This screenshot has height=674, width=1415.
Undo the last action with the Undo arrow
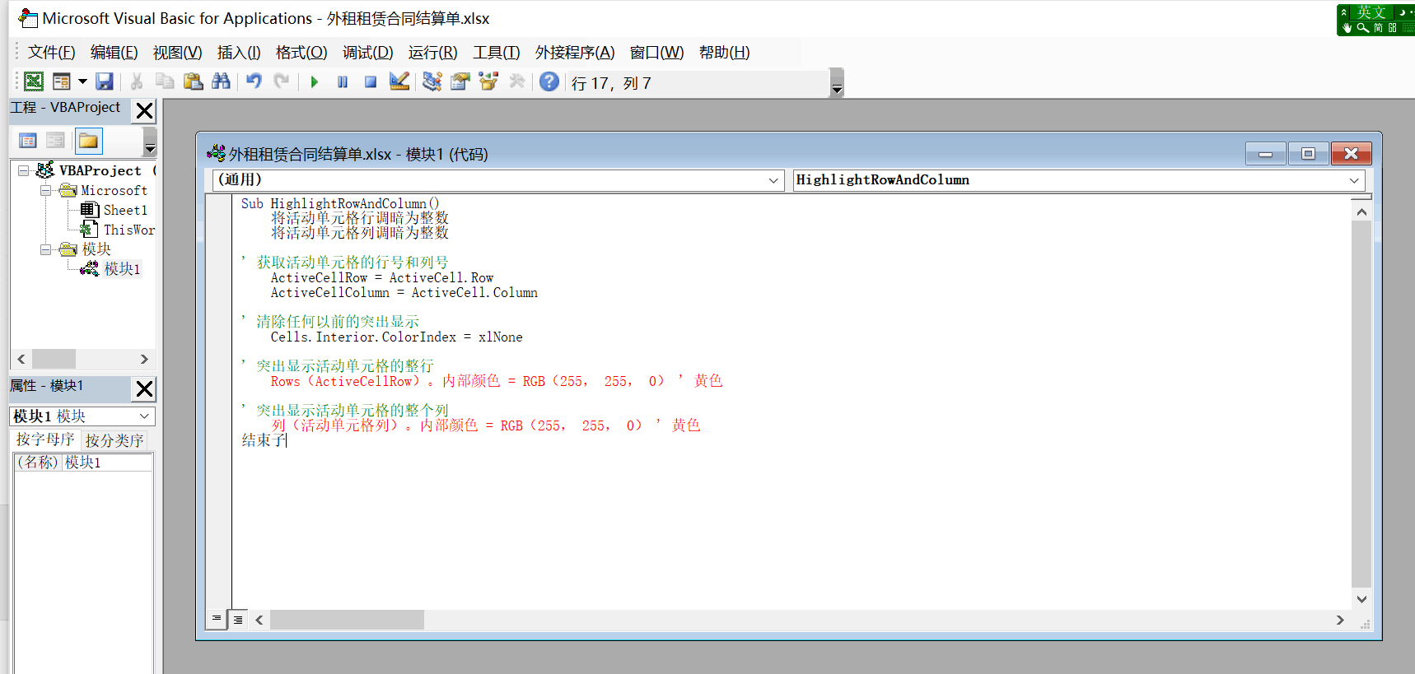pyautogui.click(x=254, y=81)
